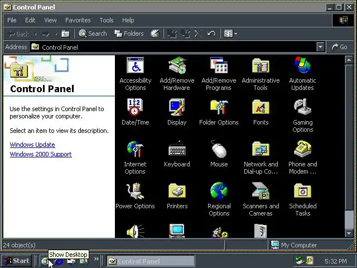Image resolution: width=357 pixels, height=268 pixels.
Task: Open the Favorites menu
Action: pos(78,20)
